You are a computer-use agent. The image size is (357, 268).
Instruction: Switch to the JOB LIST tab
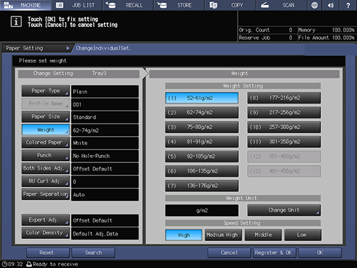coord(77,5)
